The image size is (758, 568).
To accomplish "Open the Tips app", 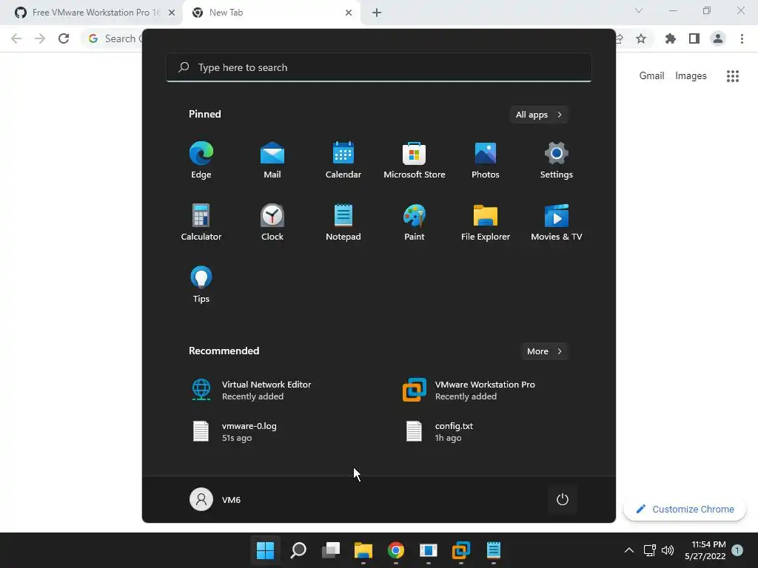I will (201, 284).
